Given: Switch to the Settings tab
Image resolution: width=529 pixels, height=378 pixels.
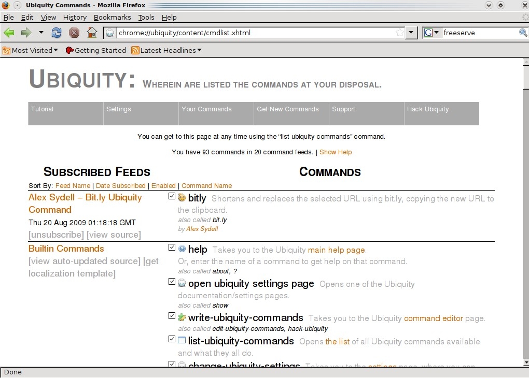Looking at the screenshot, I should click(141, 113).
